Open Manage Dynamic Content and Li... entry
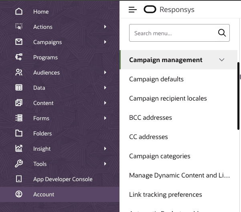The width and height of the screenshot is (241, 212). [179, 176]
